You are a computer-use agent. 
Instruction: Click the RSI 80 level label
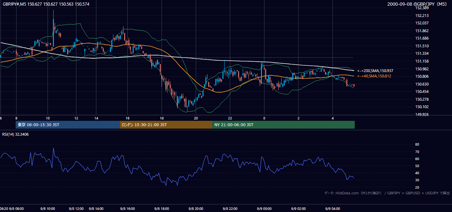(x=417, y=145)
